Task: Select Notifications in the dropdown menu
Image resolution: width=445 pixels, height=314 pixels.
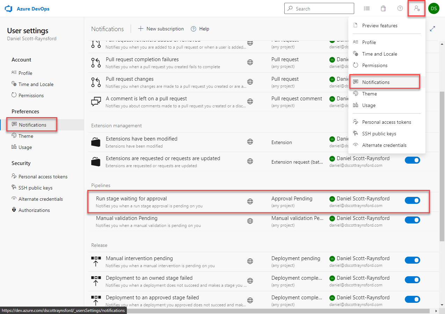Action: point(387,82)
